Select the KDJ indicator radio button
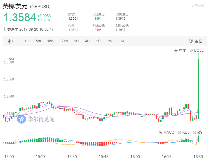Viewport: 208px width, 162px height. coord(179,132)
